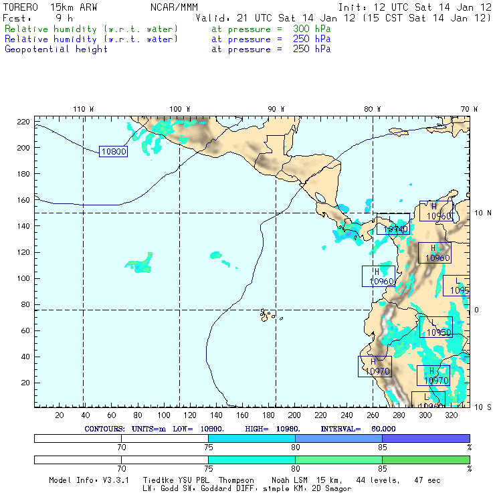
Task: Click the "NCAR/MMM" header text
Action: pyautogui.click(x=174, y=7)
